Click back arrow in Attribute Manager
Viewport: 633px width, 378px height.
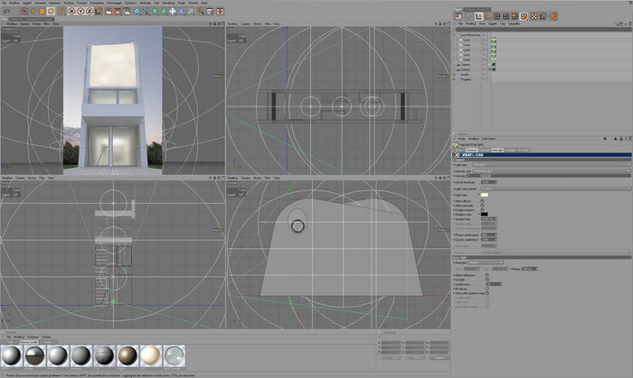[605, 138]
